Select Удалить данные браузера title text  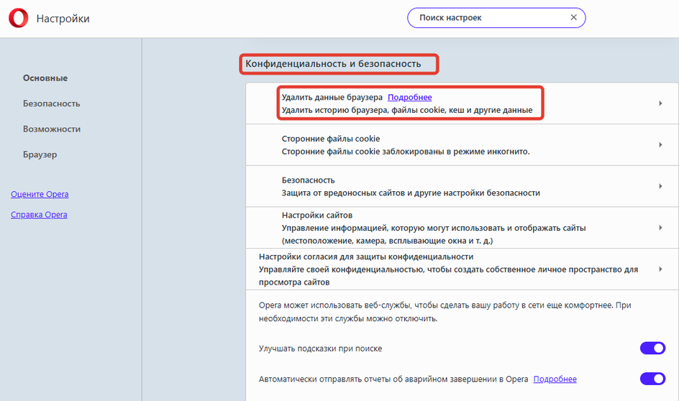pyautogui.click(x=332, y=97)
